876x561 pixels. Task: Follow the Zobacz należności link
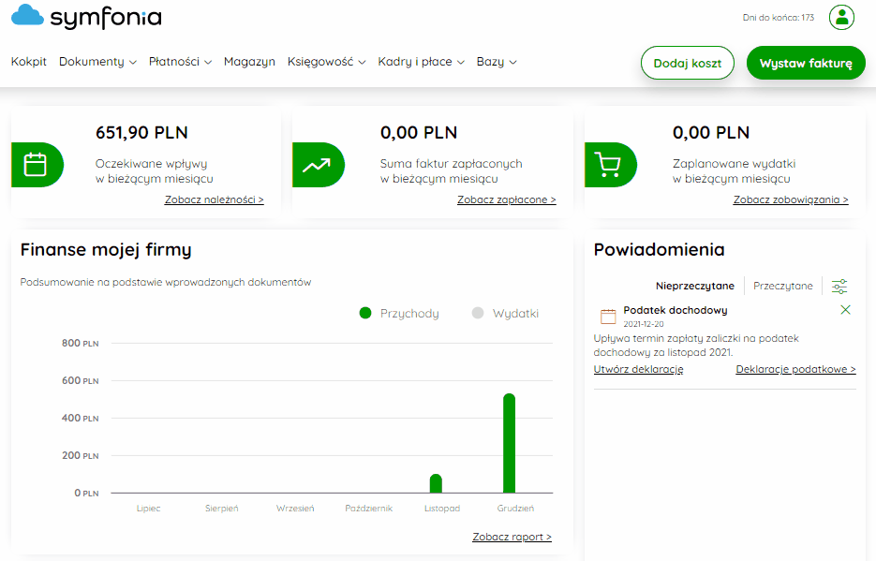[214, 199]
